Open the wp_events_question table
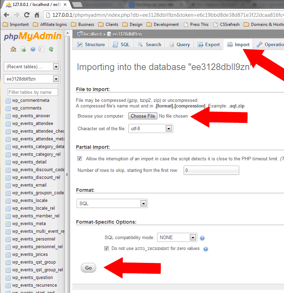 (x=33, y=278)
